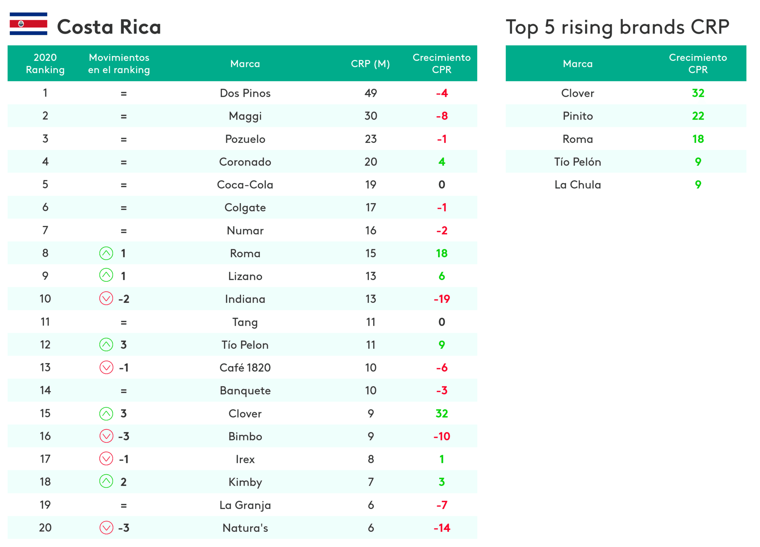Screen dimensions: 760x547
Task: Click the green up arrow beside Clover
Action: [106, 413]
